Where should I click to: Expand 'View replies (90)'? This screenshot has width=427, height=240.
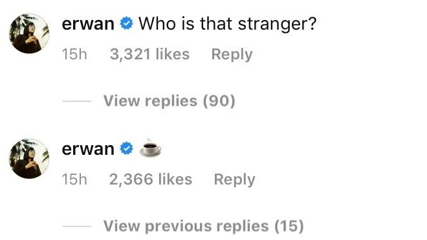[170, 101]
